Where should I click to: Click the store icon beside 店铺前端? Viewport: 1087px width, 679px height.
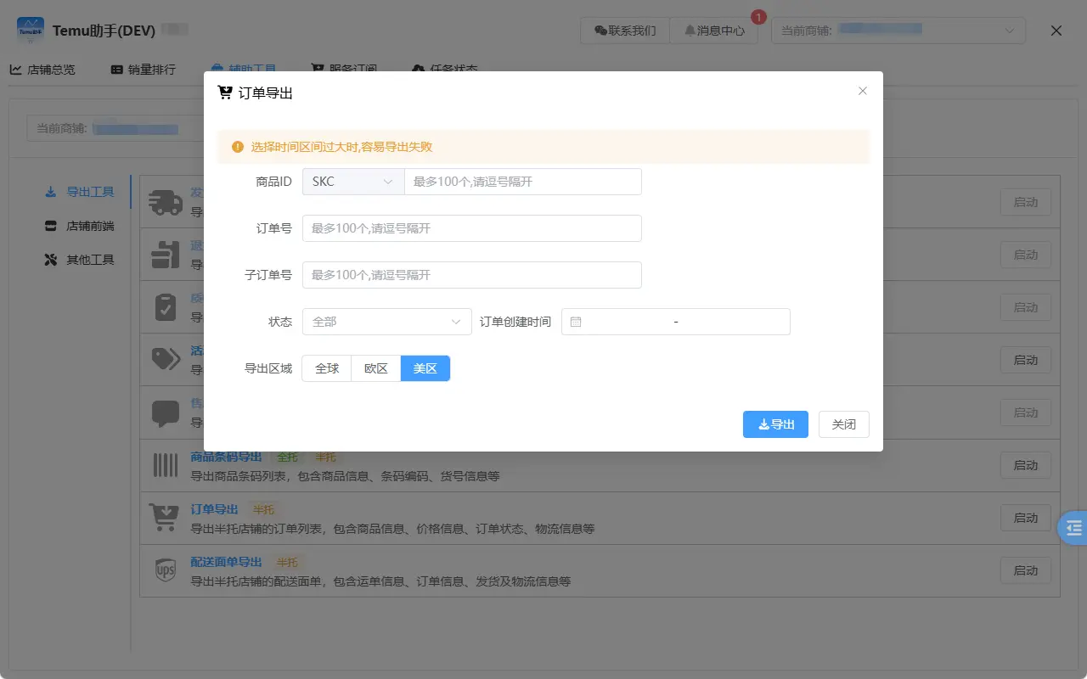coord(50,226)
